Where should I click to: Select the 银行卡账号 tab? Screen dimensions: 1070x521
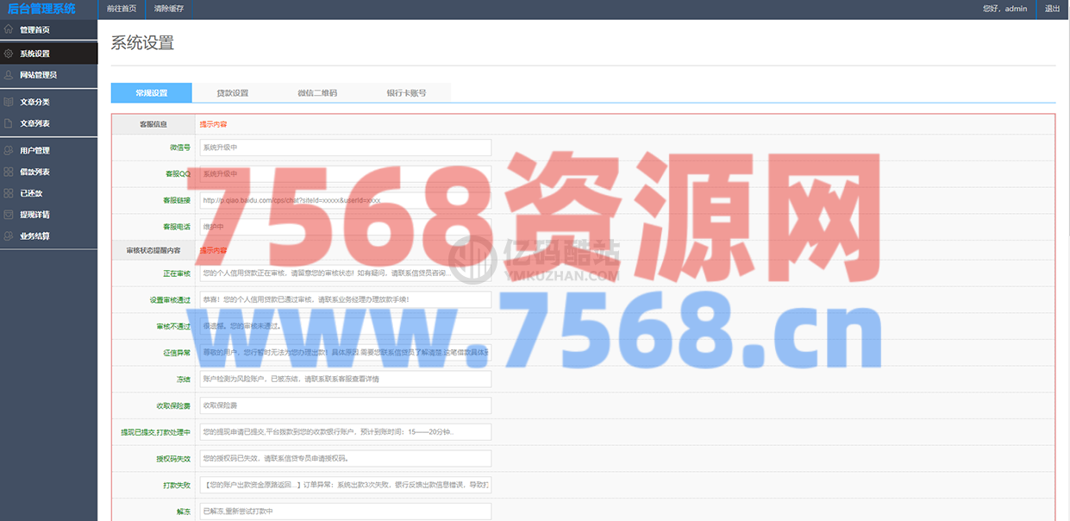tap(406, 93)
